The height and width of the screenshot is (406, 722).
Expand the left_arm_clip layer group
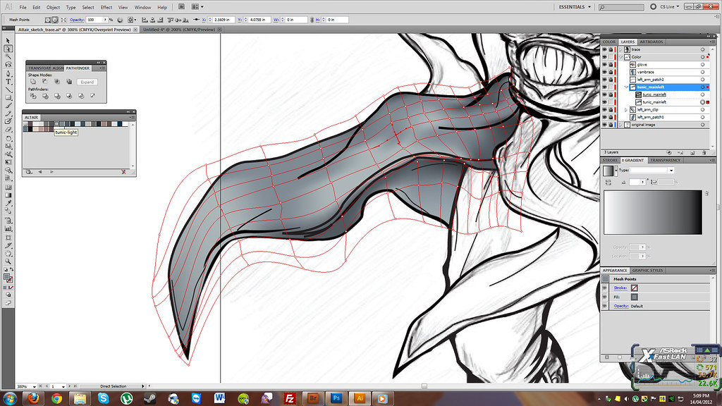coord(626,110)
